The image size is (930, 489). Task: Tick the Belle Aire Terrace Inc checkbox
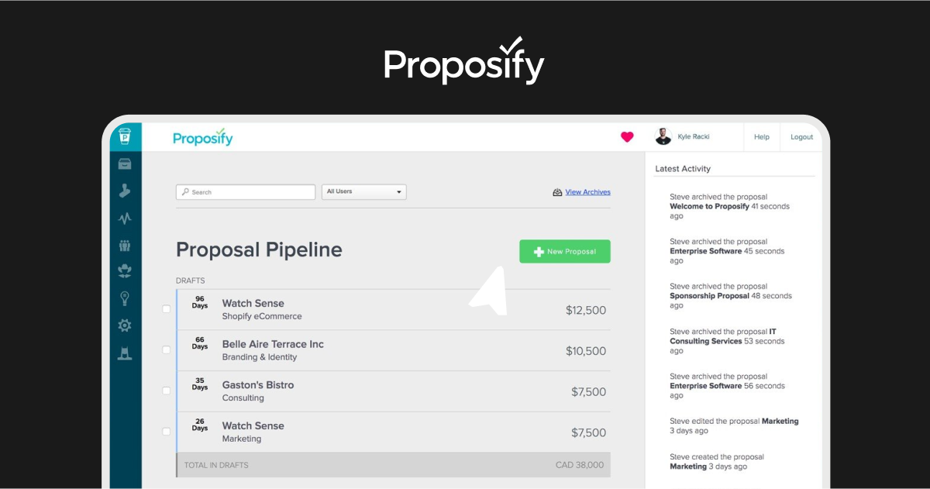click(166, 350)
